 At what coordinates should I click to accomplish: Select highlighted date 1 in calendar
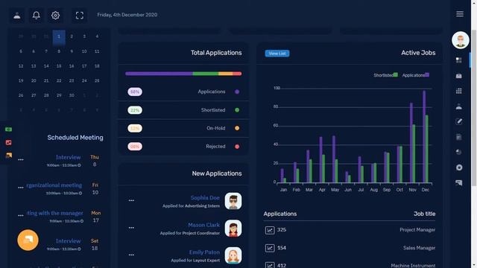tap(59, 37)
